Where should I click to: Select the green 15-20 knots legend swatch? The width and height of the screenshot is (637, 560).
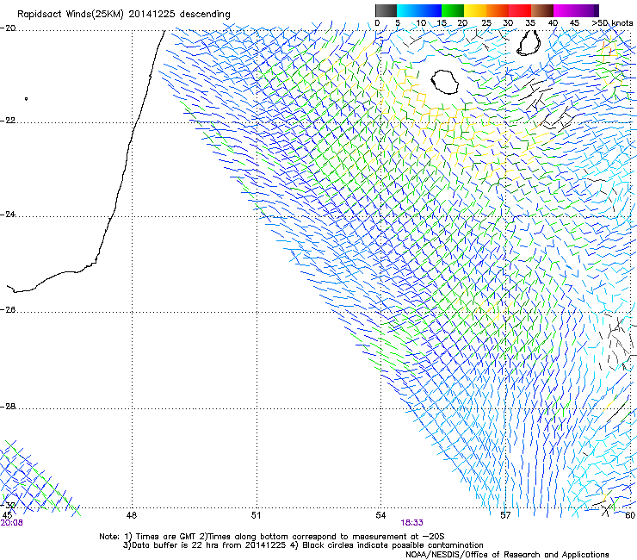453,10
